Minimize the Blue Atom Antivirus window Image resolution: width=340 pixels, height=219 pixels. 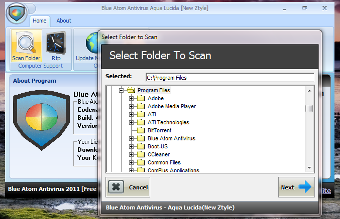(x=284, y=9)
